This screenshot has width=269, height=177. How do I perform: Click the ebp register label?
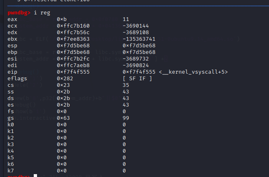point(12,52)
